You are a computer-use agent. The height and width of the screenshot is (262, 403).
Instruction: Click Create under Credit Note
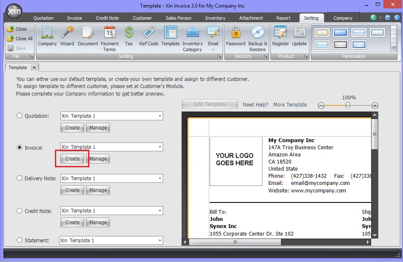tap(72, 223)
